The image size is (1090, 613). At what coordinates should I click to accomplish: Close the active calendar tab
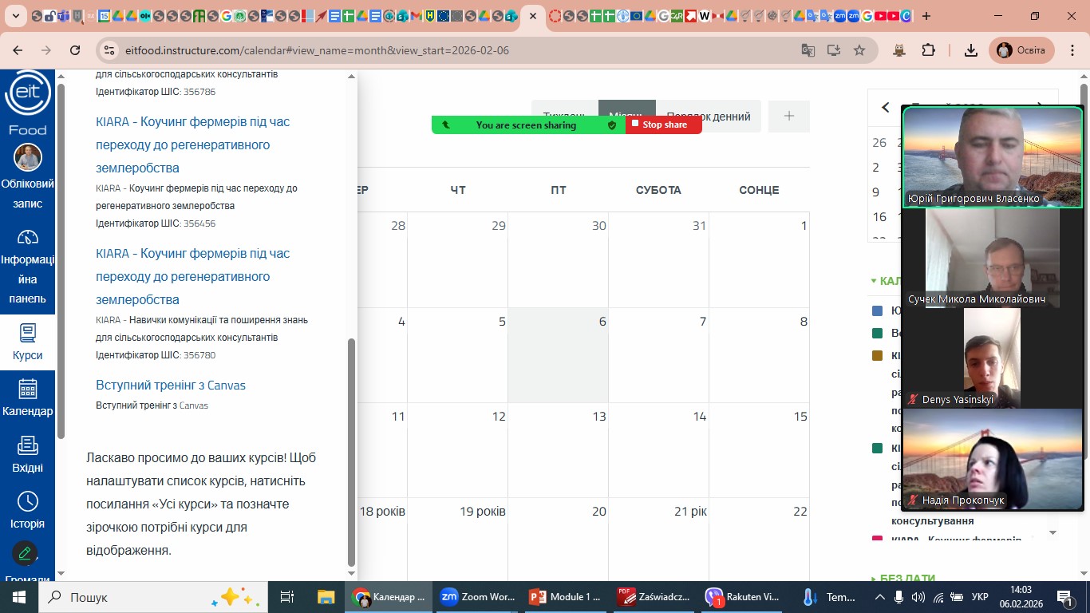[x=532, y=16]
